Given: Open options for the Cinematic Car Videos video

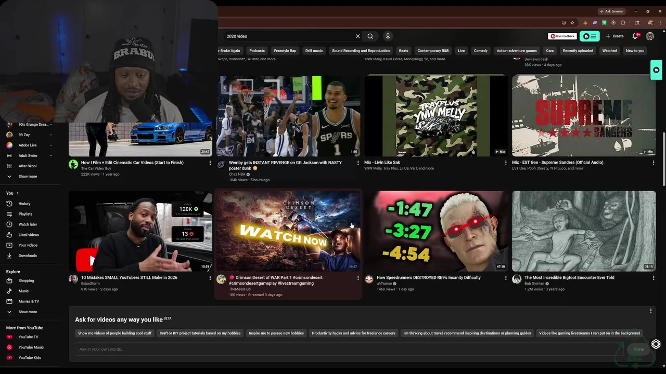Looking at the screenshot, I should [x=210, y=163].
